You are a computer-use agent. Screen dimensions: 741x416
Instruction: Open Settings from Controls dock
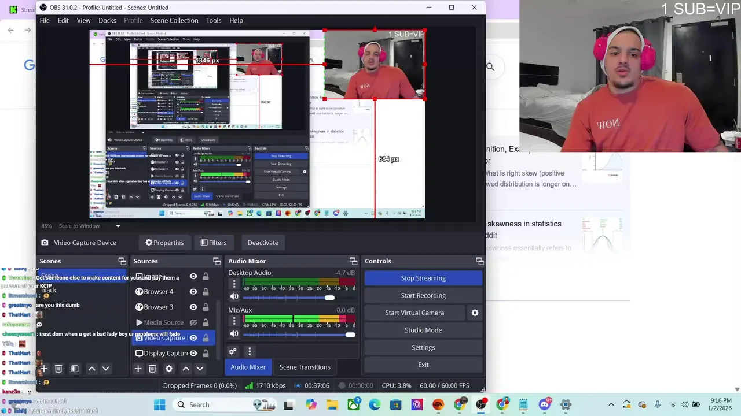click(x=423, y=347)
